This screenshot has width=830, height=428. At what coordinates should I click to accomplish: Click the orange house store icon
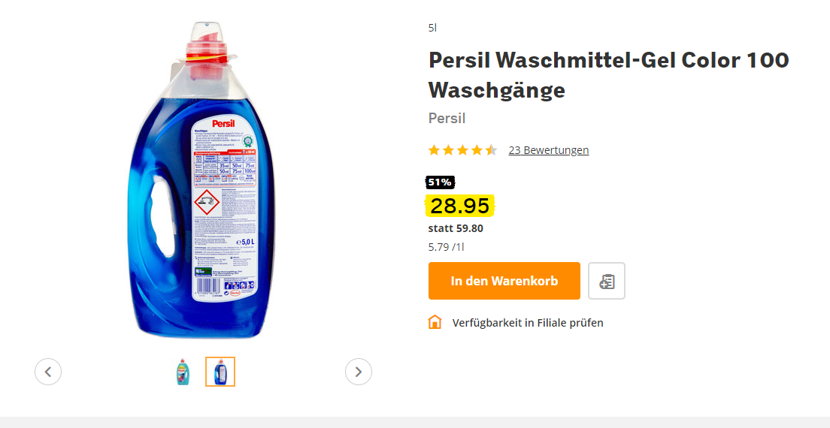click(435, 322)
